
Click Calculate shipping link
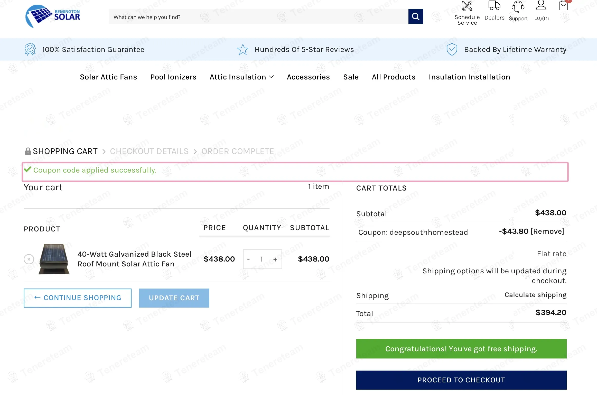536,295
